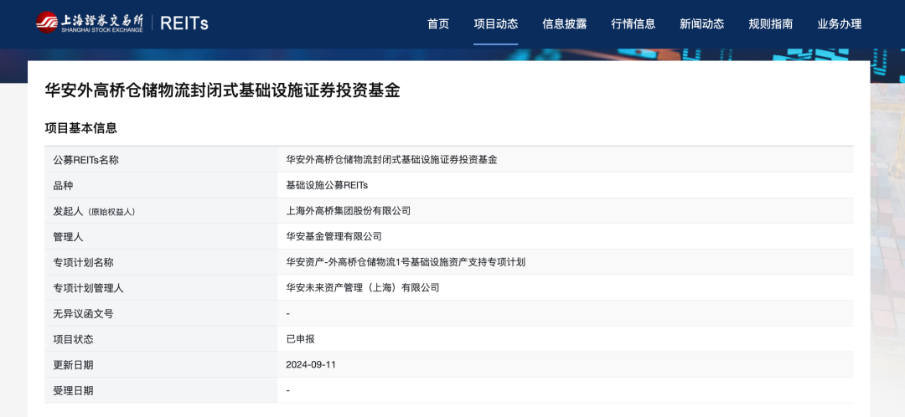Click the 已申报 status value
This screenshot has width=905, height=417.
[300, 339]
